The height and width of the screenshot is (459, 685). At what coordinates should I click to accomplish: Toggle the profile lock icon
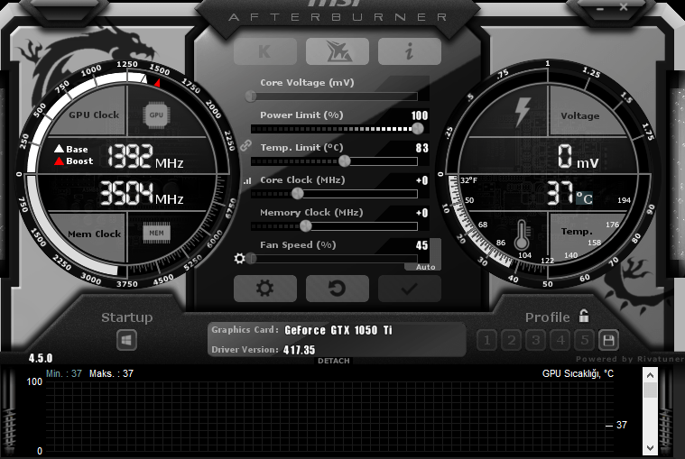(x=584, y=316)
